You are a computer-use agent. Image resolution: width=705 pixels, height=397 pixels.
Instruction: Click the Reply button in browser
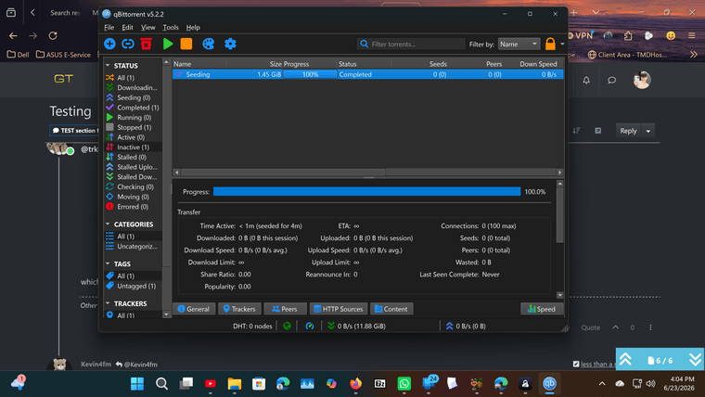[x=628, y=131]
